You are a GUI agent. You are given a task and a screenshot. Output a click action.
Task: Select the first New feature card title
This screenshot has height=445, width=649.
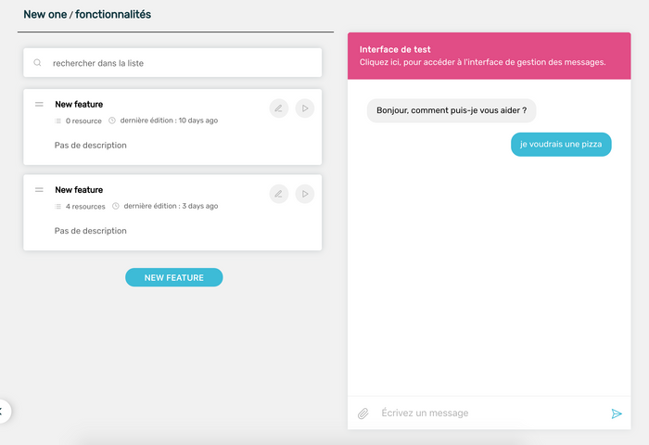click(79, 105)
